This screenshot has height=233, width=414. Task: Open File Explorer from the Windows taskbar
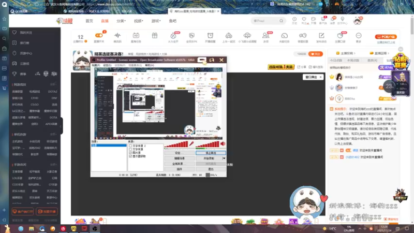32,228
